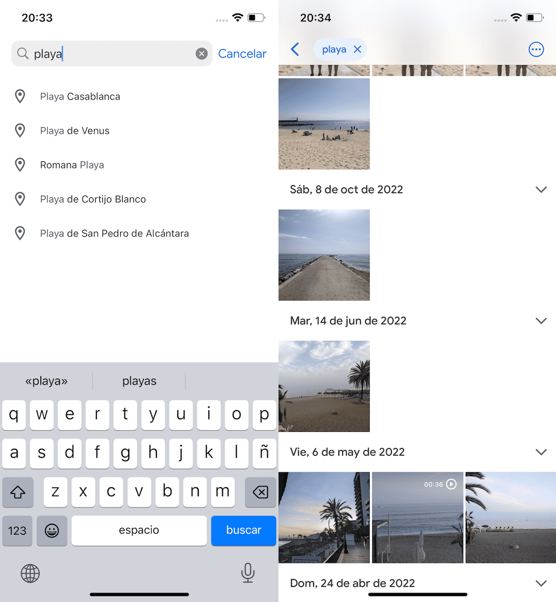
Task: Tap the blue buscar key
Action: click(x=244, y=530)
